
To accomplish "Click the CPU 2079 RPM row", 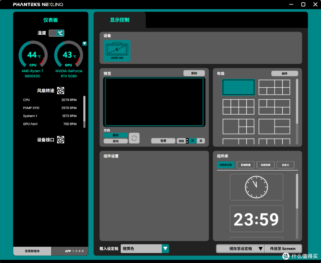I will point(50,100).
